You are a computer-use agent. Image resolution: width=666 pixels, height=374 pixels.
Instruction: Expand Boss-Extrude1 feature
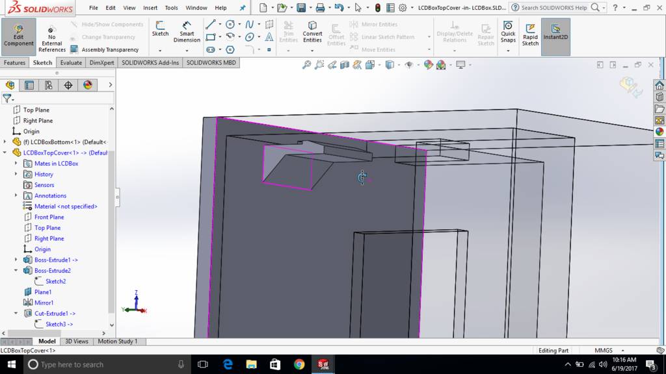[16, 260]
